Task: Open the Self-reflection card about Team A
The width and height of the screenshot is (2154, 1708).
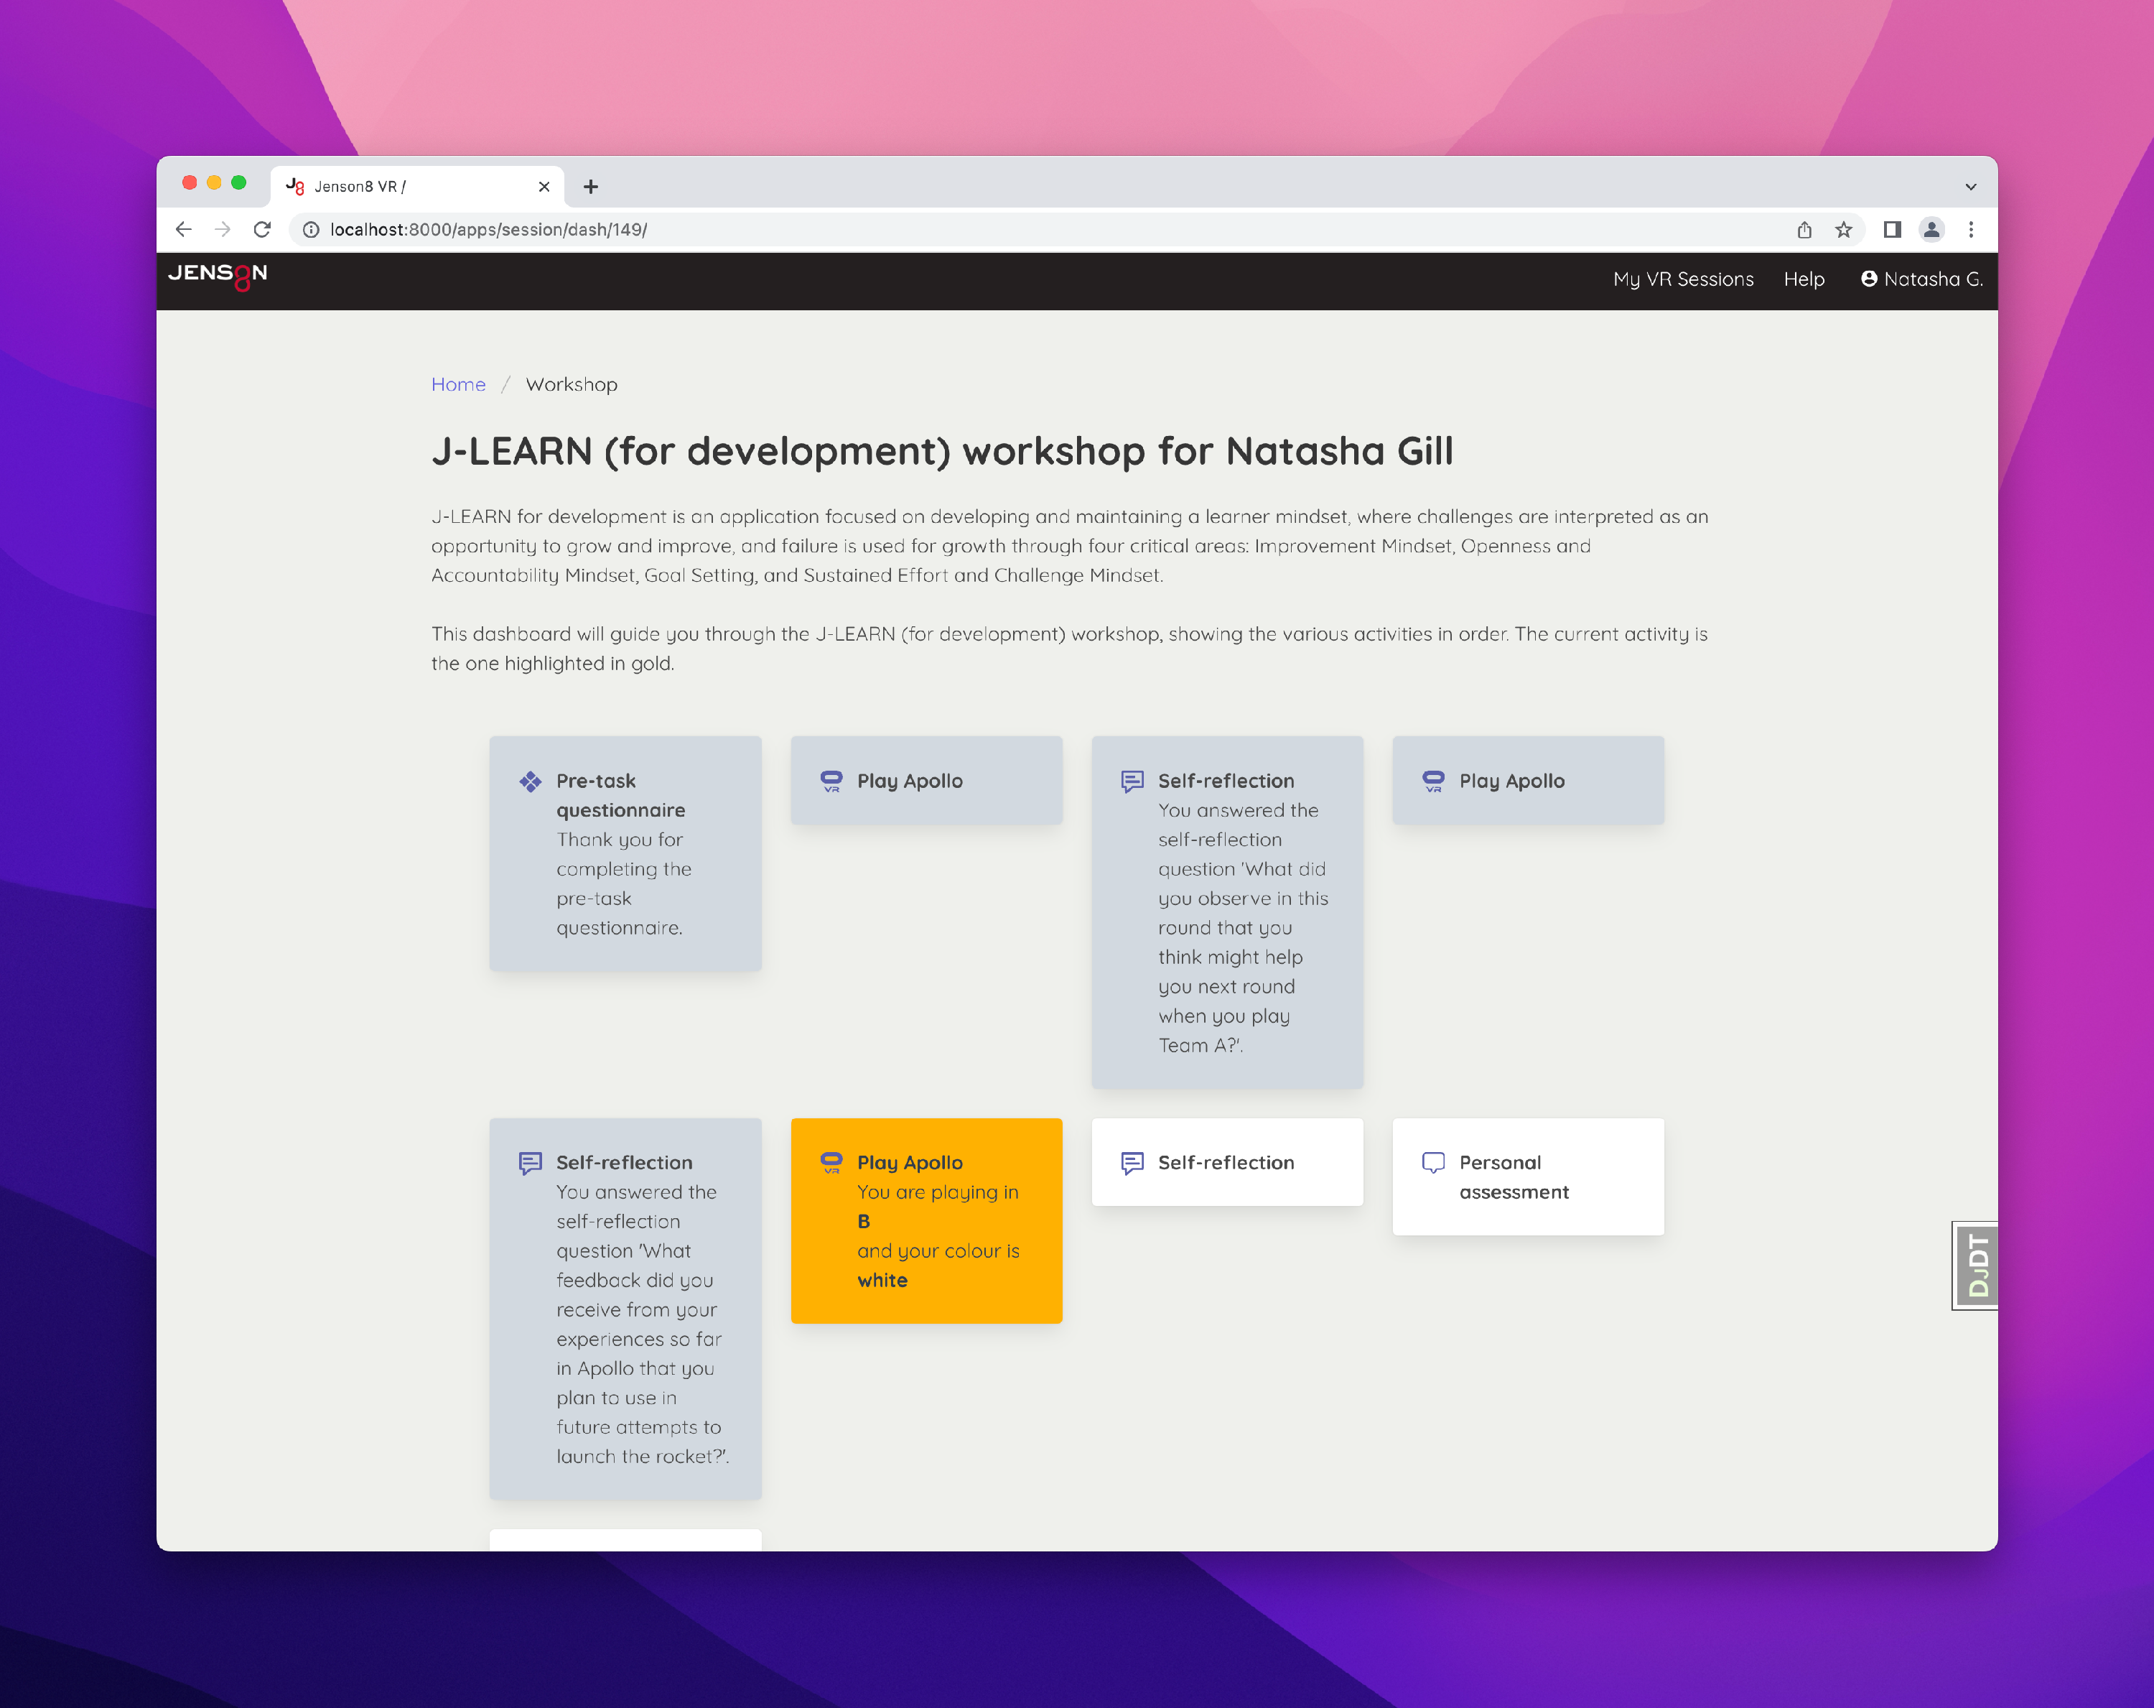Action: coord(1227,912)
